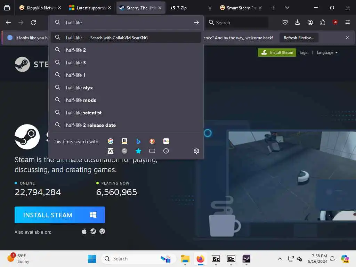Open Windows Start menu
The height and width of the screenshot is (267, 356).
coord(92,259)
